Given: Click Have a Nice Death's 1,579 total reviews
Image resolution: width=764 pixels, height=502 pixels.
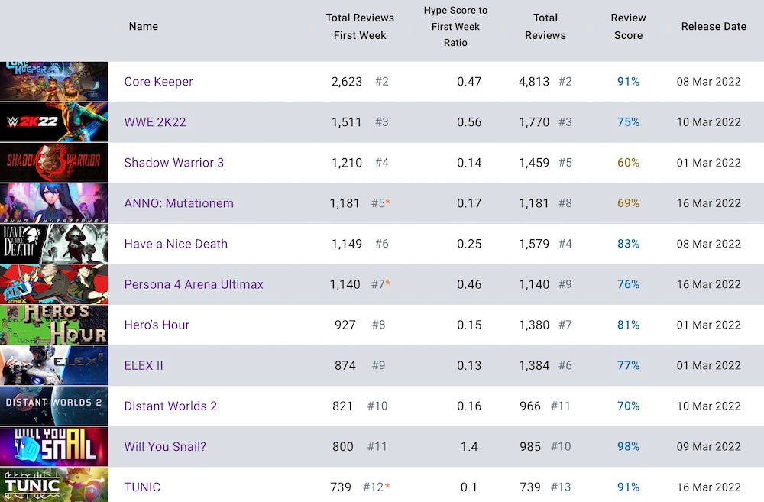Looking at the screenshot, I should pyautogui.click(x=534, y=244).
